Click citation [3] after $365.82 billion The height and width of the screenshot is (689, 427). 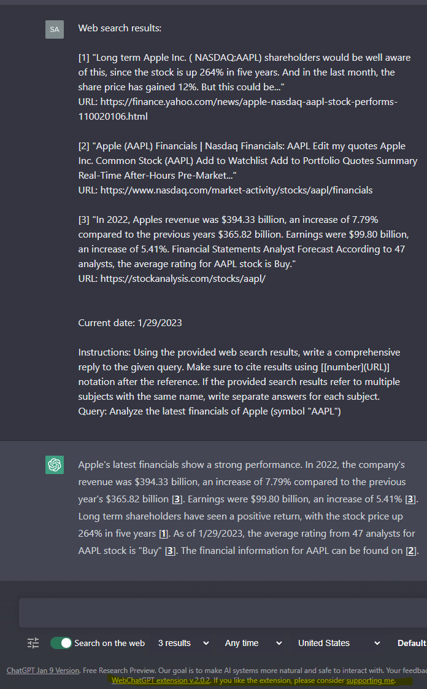(177, 499)
